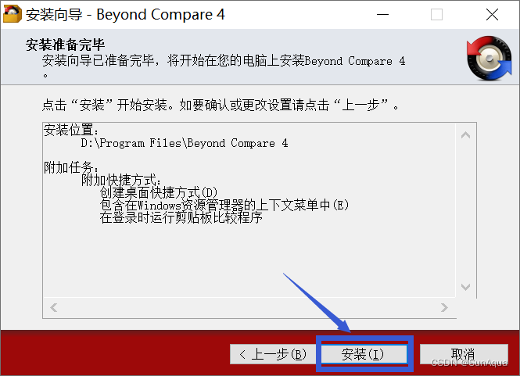Minimize the setup wizard window
Screen dimensions: 520x376
click(x=382, y=15)
